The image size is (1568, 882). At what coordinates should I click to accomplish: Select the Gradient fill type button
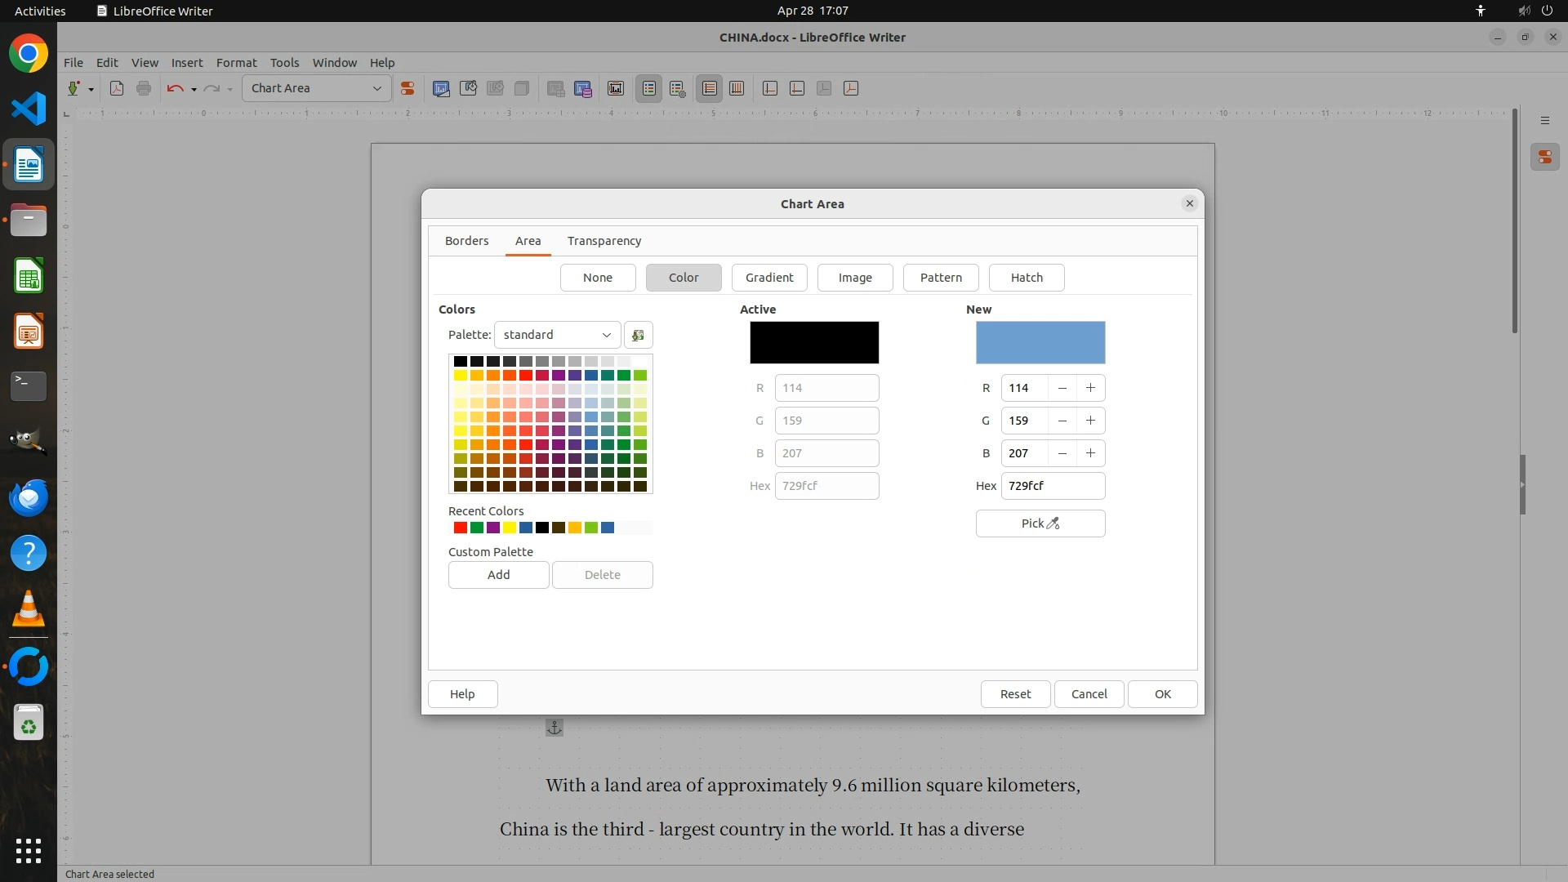coord(768,278)
